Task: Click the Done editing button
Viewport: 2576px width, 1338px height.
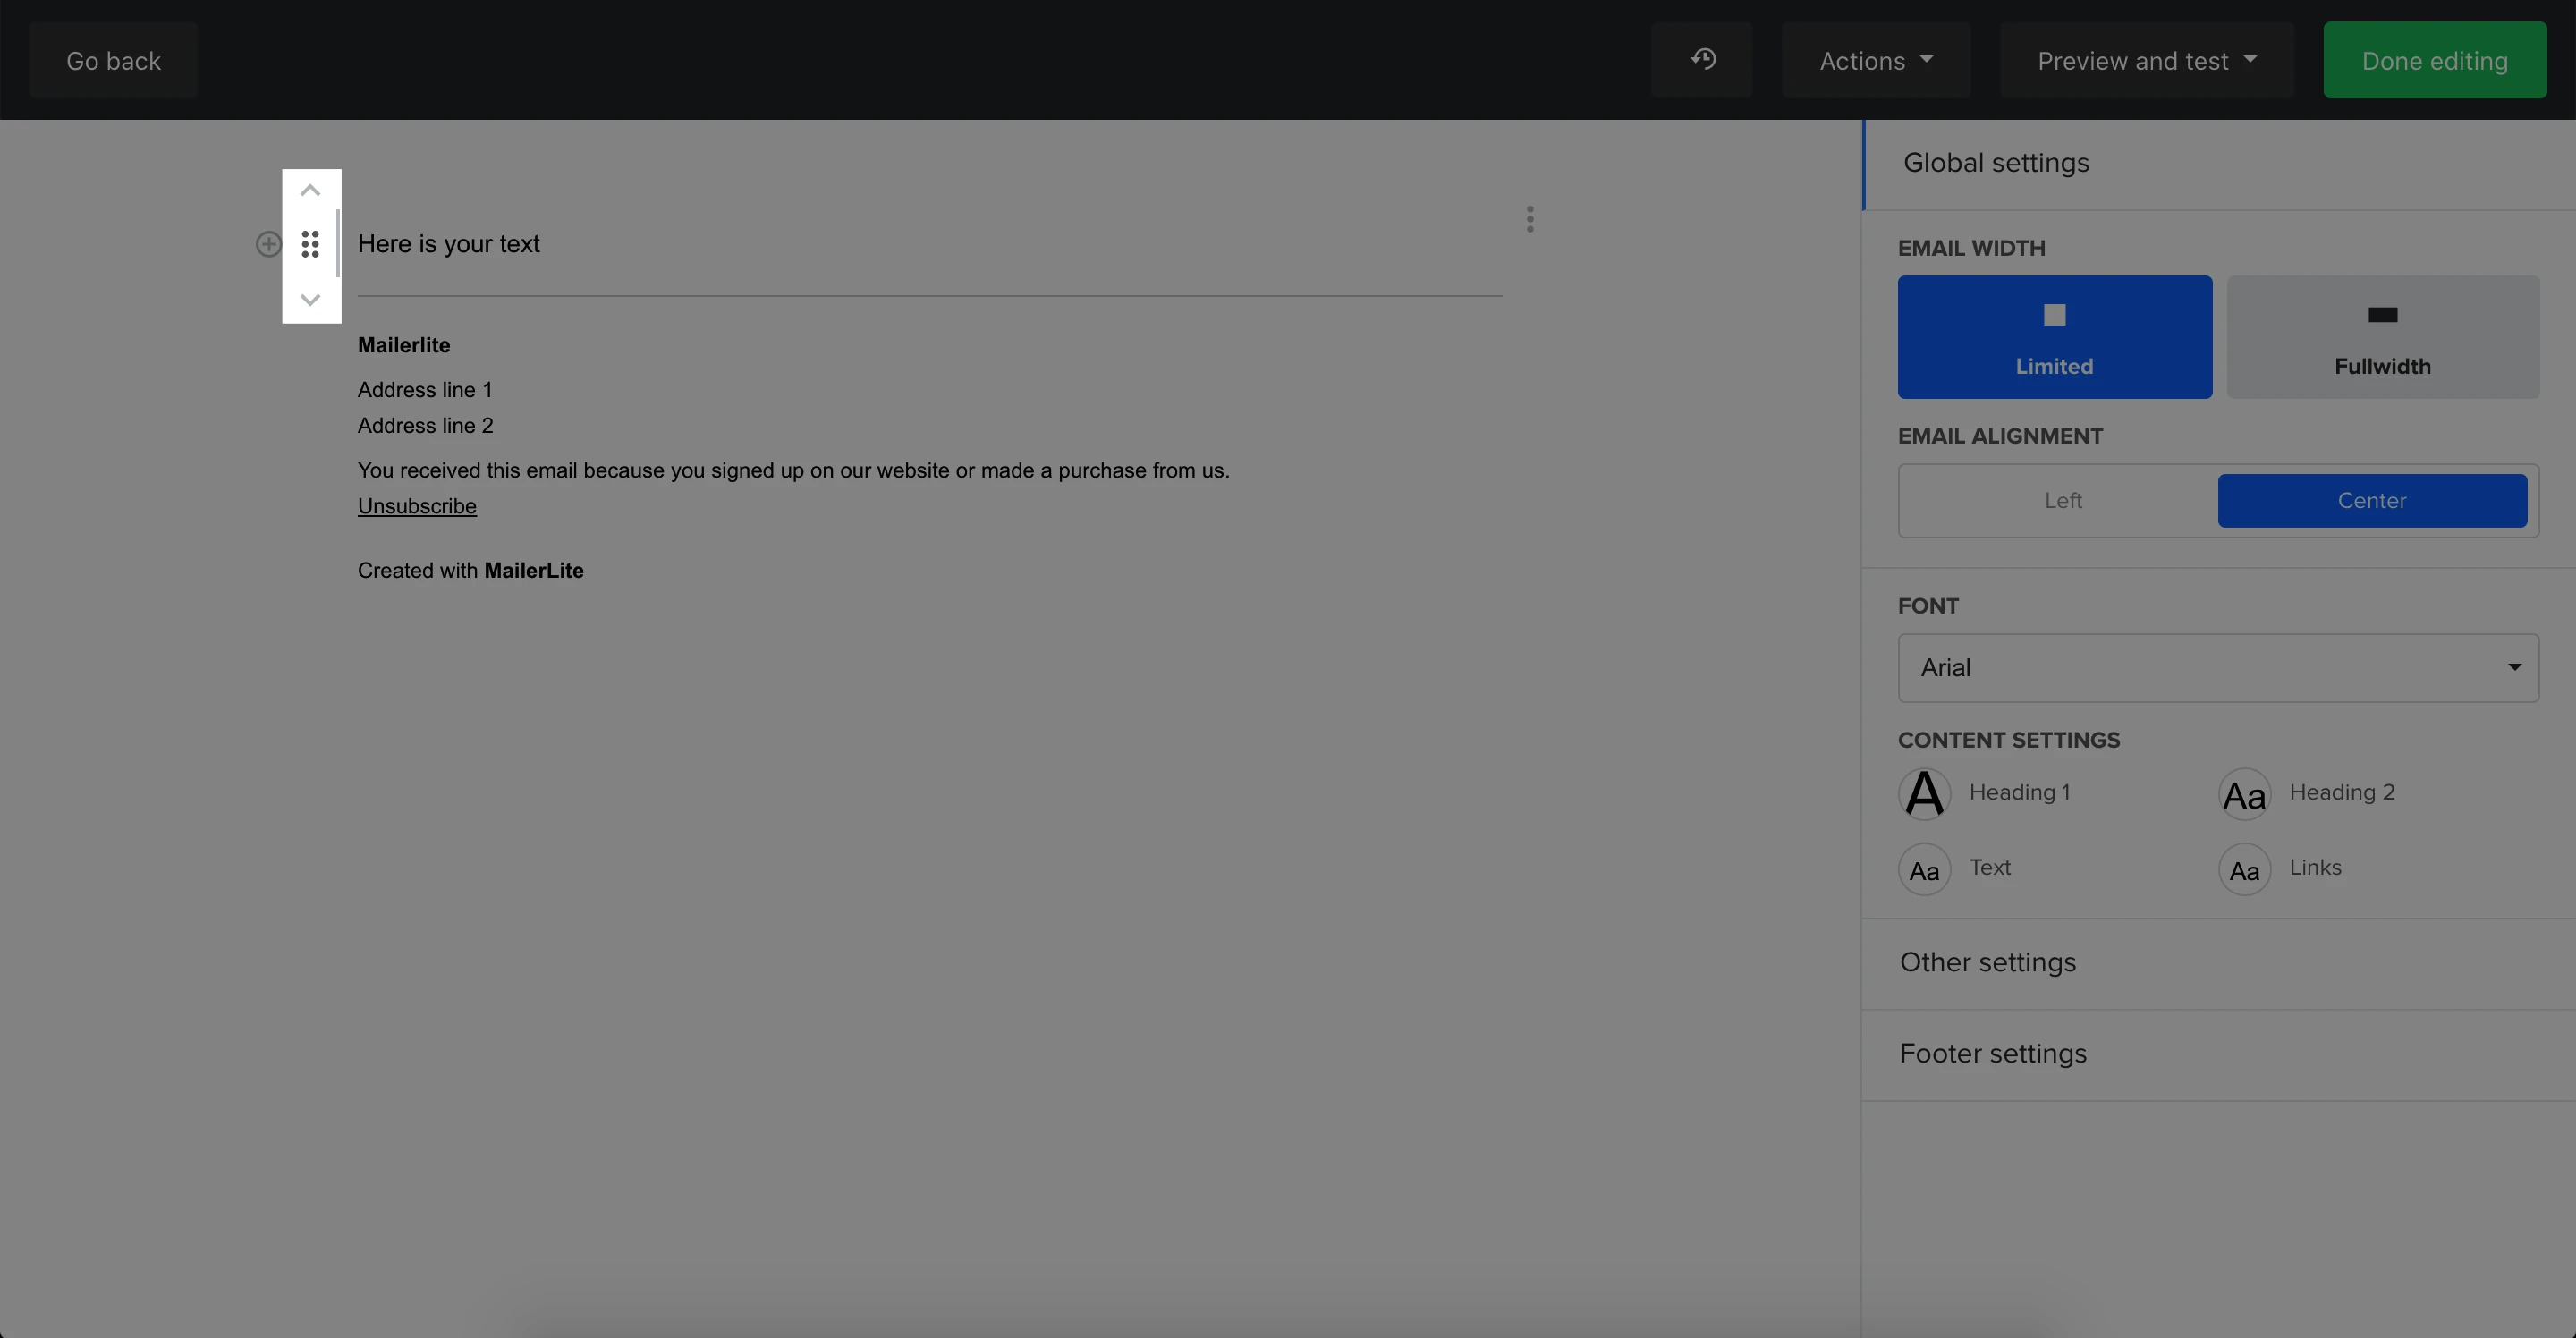Action: click(x=2434, y=60)
